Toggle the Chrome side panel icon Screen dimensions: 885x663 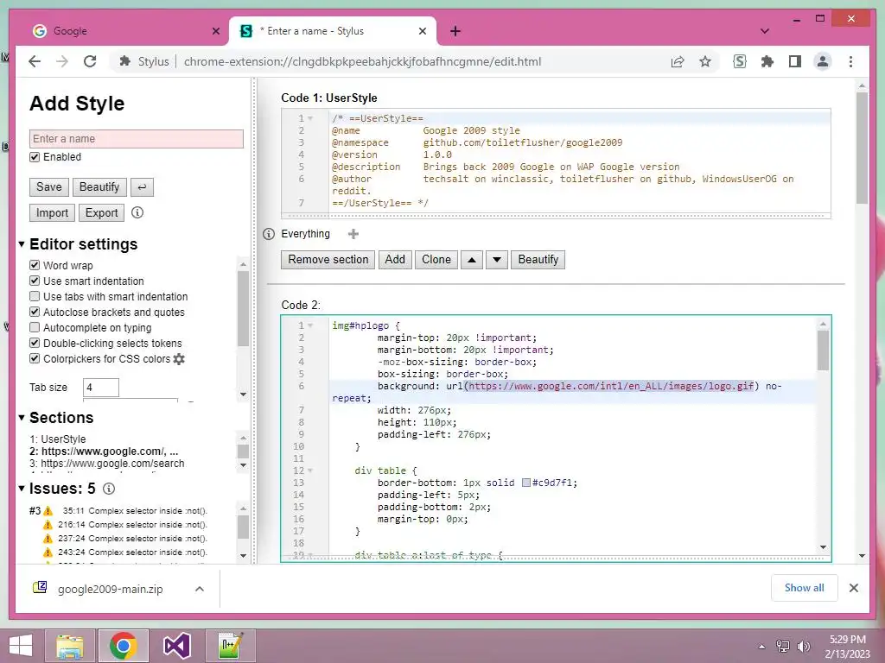click(795, 61)
